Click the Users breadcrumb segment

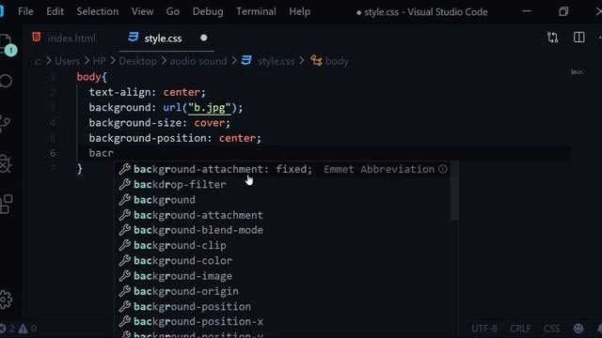point(67,61)
